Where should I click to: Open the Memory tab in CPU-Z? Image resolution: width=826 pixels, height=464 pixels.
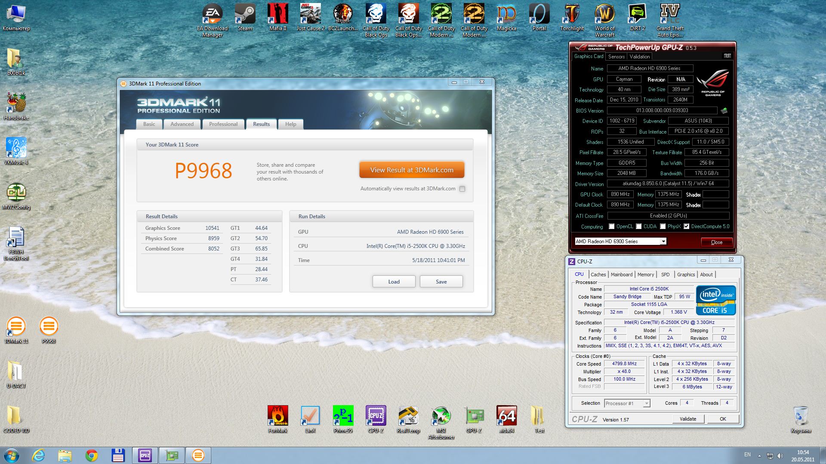click(646, 275)
